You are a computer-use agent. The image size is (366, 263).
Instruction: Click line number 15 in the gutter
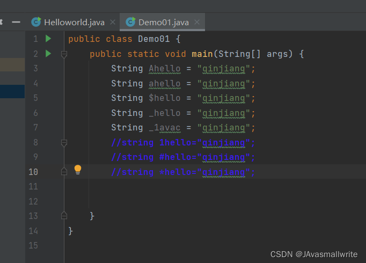click(33, 246)
